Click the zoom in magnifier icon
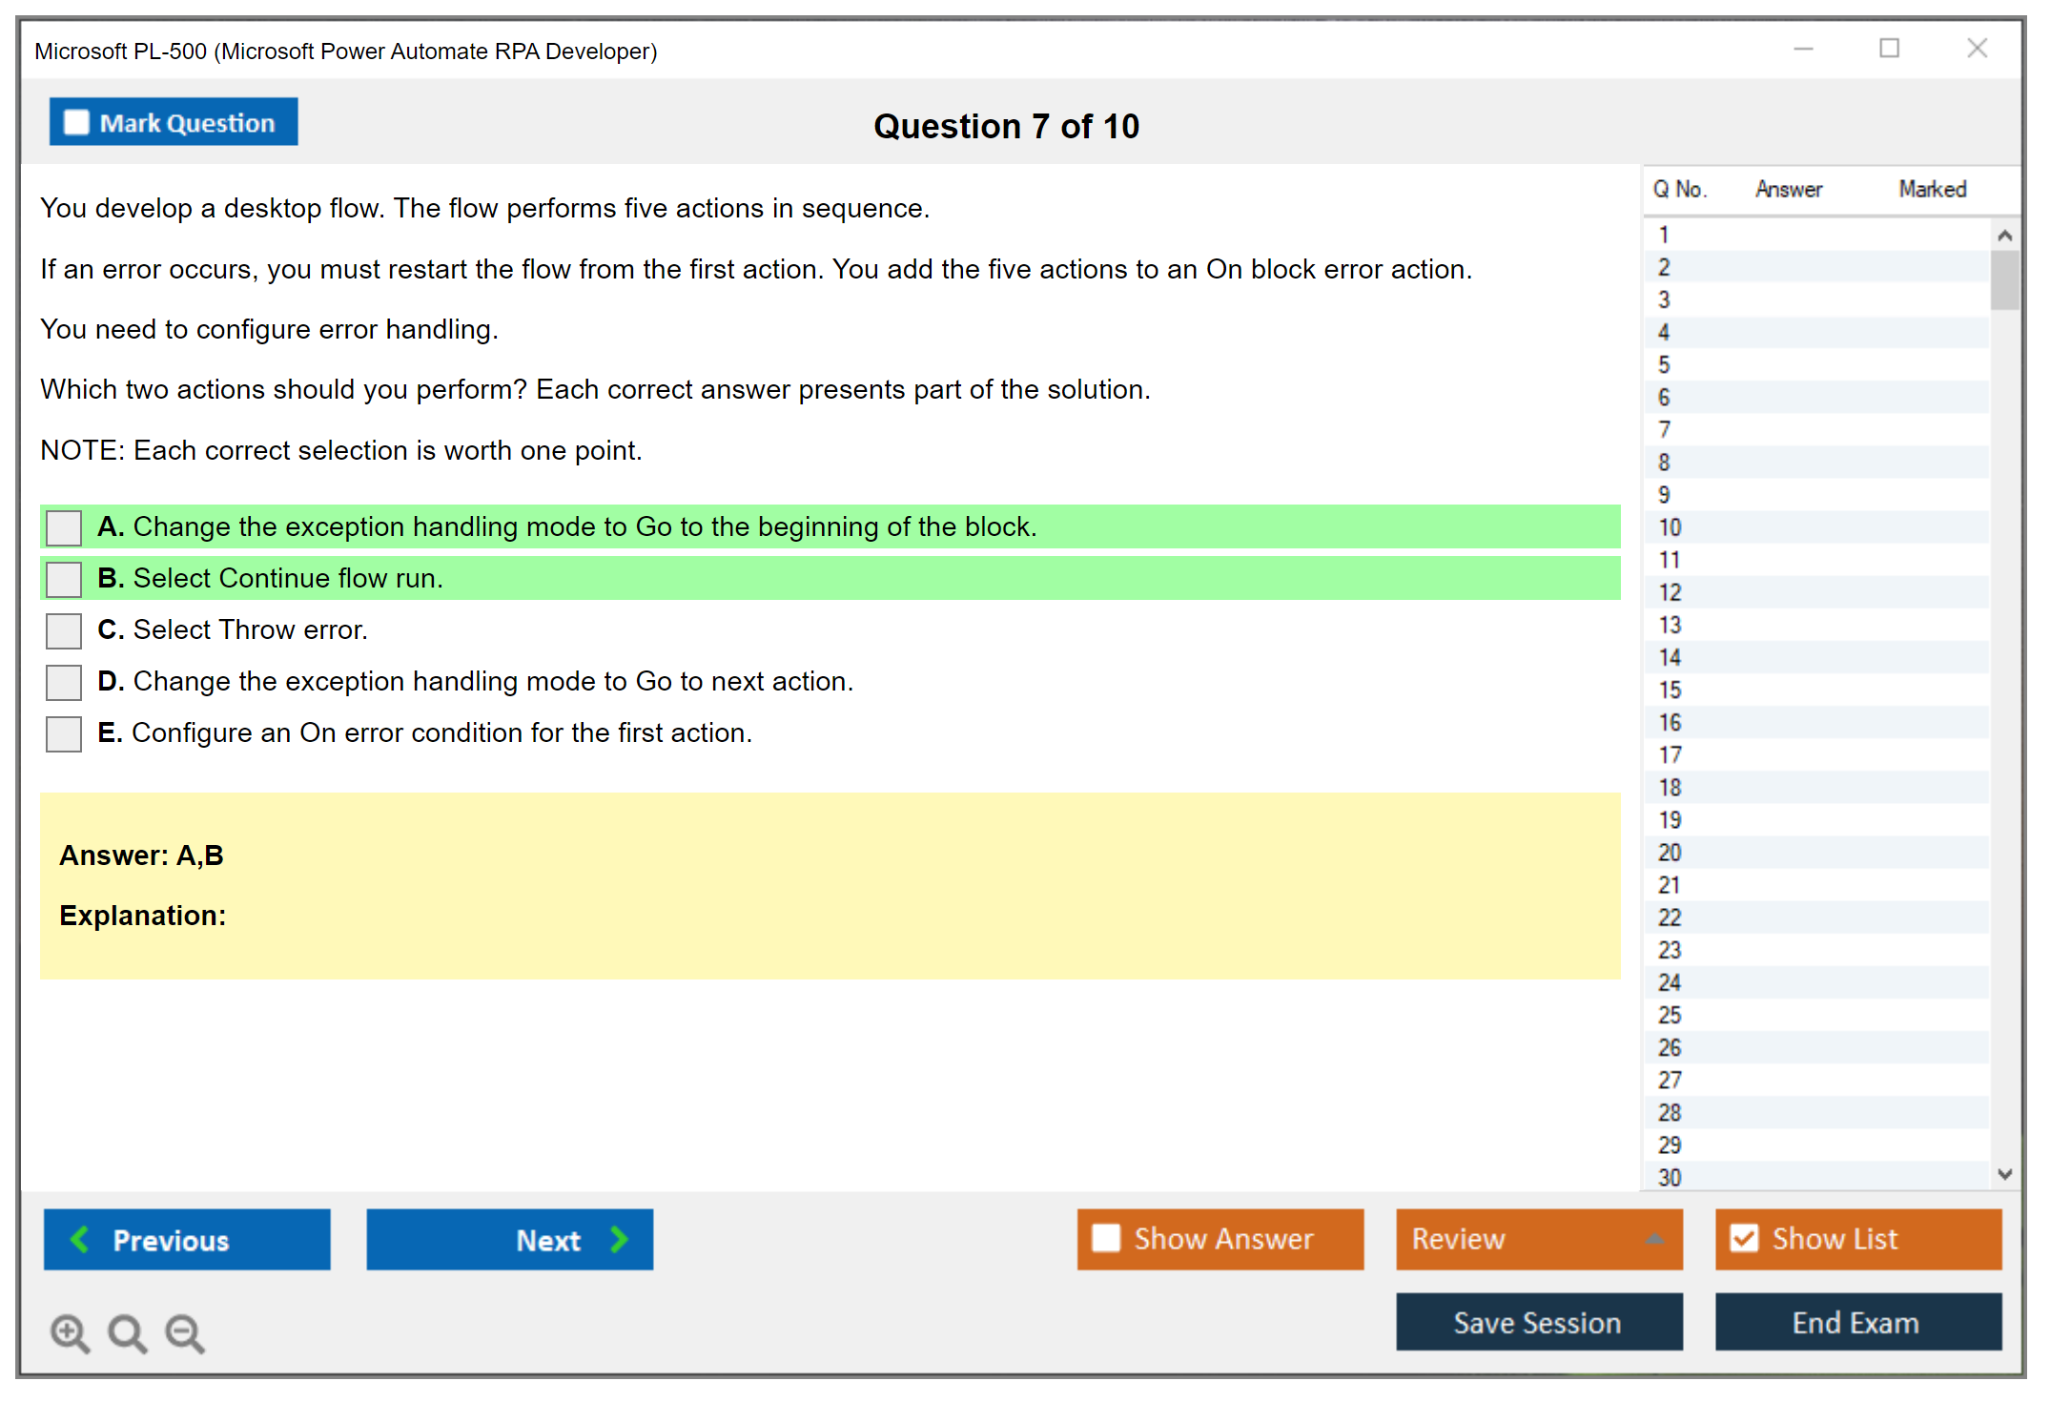The height and width of the screenshot is (1402, 2050). [x=70, y=1332]
